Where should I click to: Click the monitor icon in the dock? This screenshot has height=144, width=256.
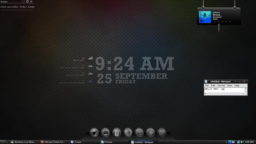click(x=106, y=132)
